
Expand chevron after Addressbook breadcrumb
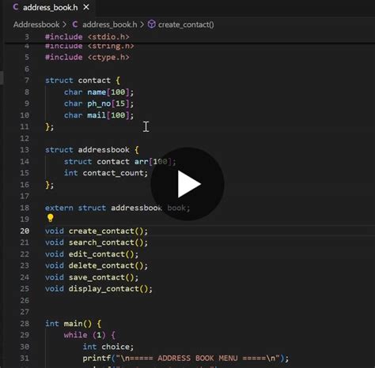pyautogui.click(x=65, y=24)
